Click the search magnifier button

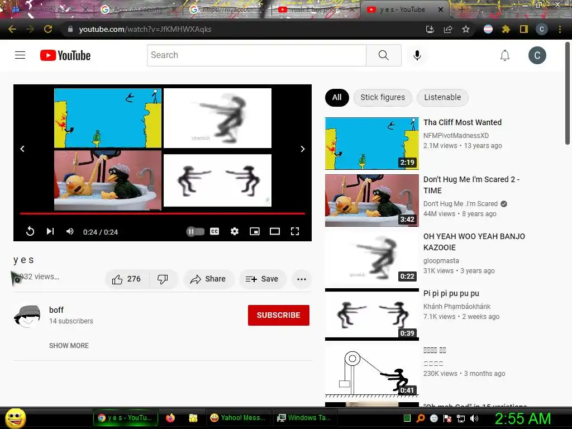(x=383, y=55)
